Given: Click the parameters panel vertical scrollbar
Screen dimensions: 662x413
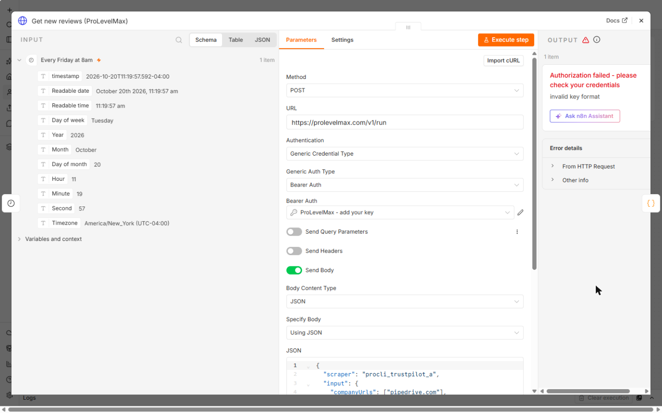Looking at the screenshot, I should [x=534, y=164].
